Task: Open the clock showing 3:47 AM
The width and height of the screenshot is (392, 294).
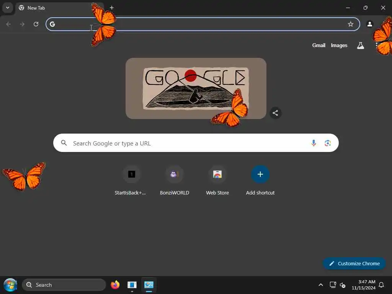Action: (x=364, y=285)
